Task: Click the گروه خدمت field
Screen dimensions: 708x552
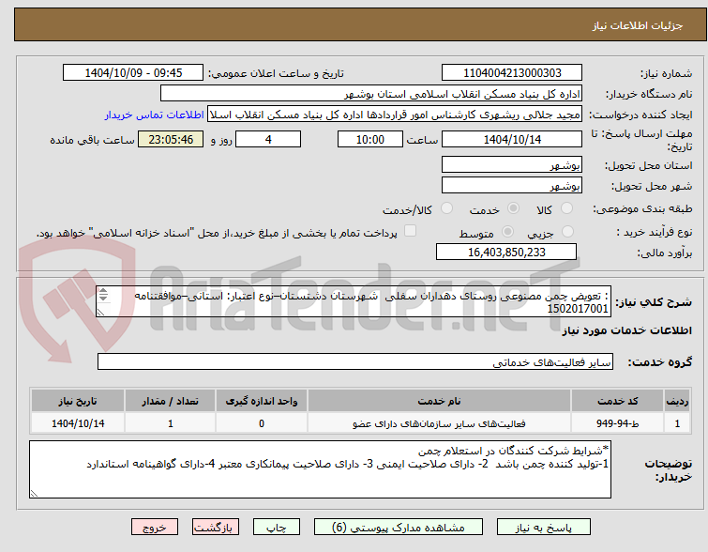Action: (x=355, y=361)
